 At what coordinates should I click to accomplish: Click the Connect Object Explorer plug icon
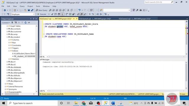pos(12,23)
